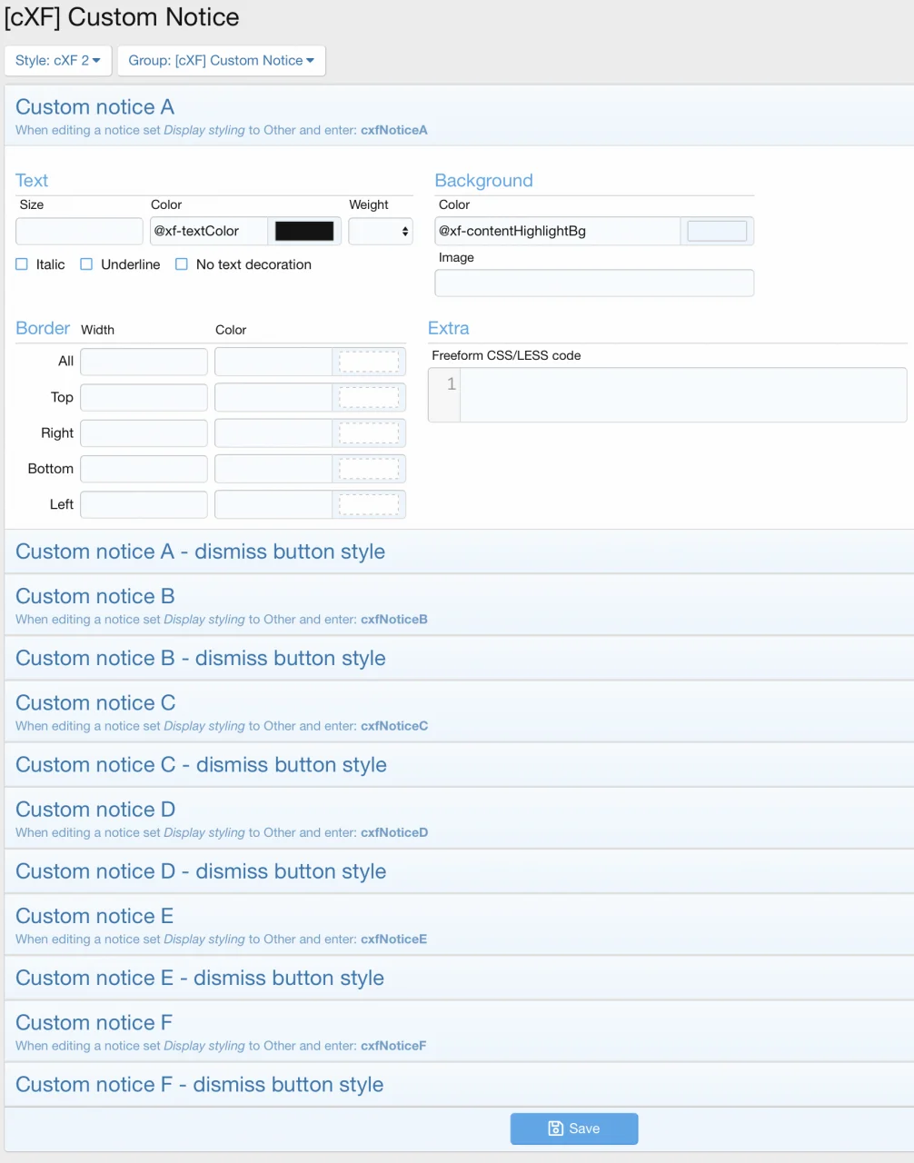
Task: Click inside the Background Image field
Action: (593, 283)
